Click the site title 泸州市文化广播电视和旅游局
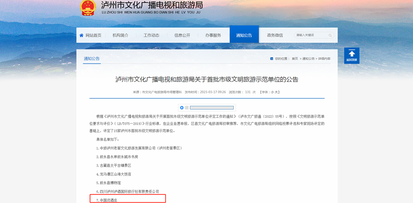Screen dimensions: 413x203 pos(152,4)
